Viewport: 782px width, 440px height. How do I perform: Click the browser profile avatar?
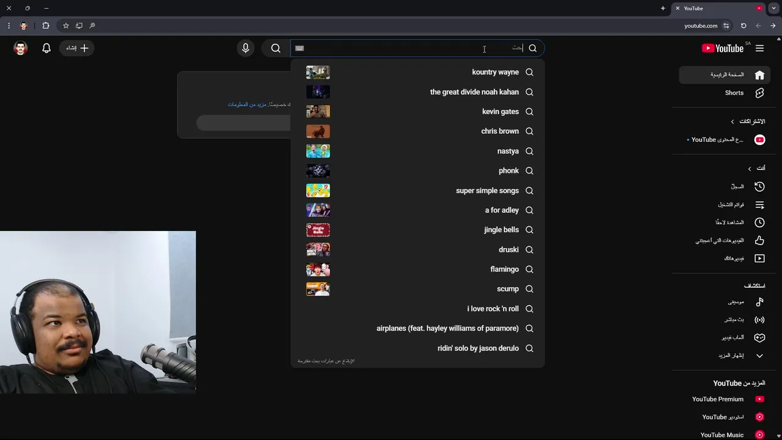click(x=24, y=26)
